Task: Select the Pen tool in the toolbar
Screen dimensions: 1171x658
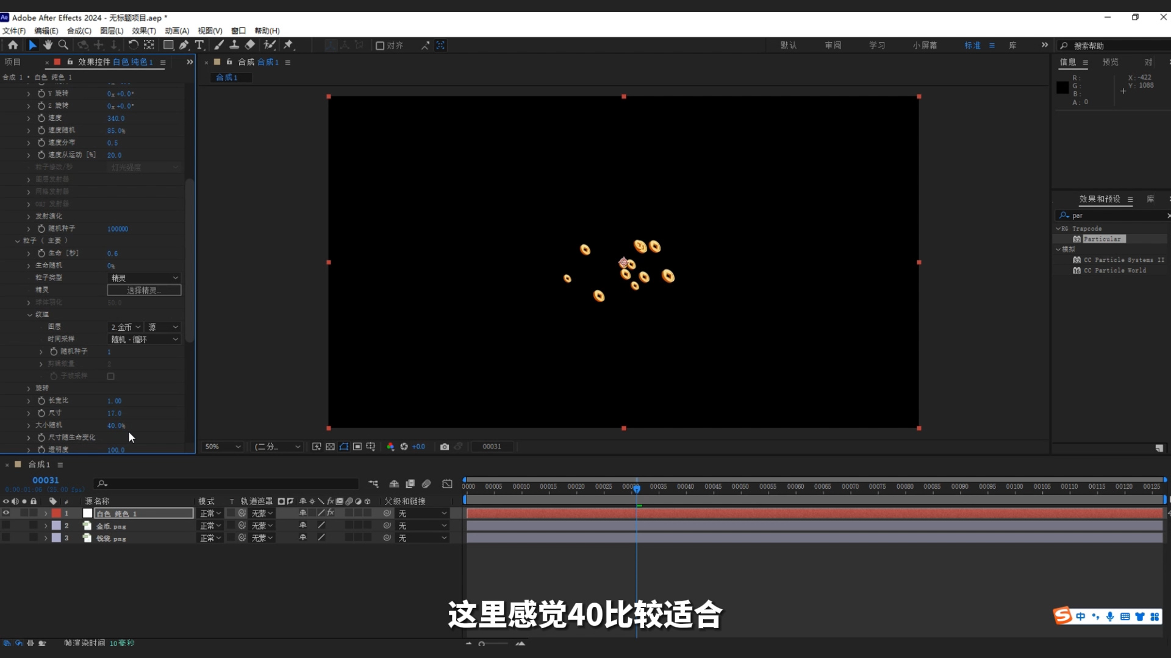Action: click(x=184, y=44)
